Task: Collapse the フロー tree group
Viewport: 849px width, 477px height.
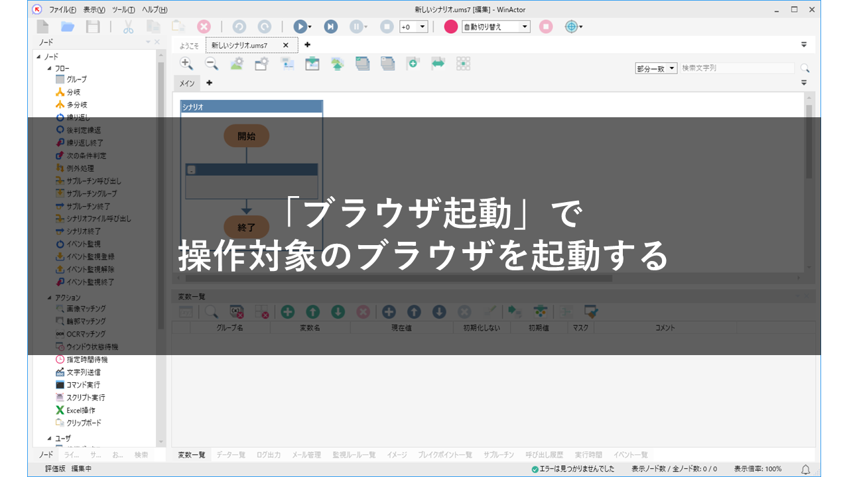Action: point(49,68)
